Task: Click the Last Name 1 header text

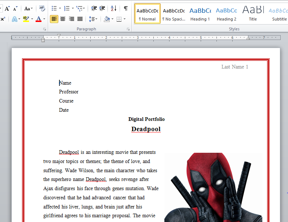Action: point(234,67)
